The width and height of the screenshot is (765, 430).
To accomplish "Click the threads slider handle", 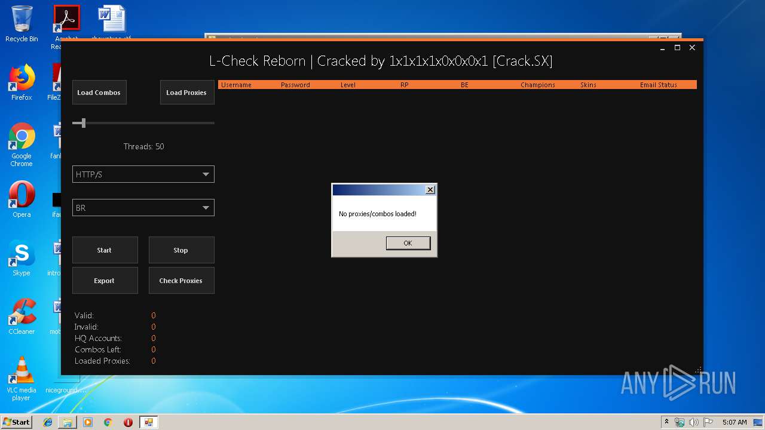I will [84, 123].
